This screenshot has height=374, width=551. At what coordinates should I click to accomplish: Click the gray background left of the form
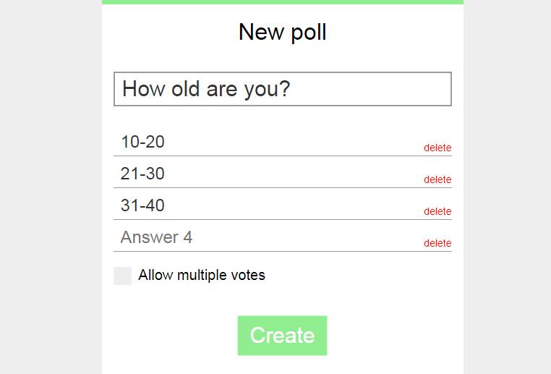click(x=51, y=188)
